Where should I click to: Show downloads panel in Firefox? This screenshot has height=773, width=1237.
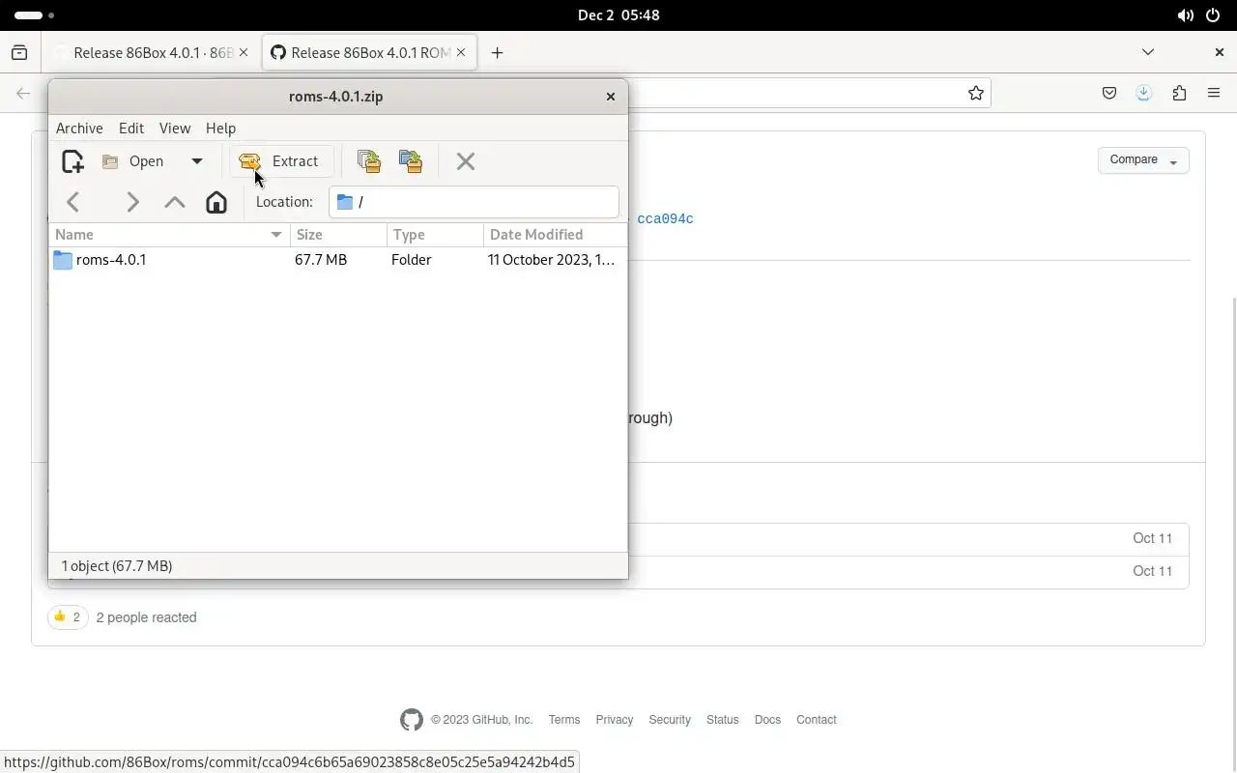1144,93
